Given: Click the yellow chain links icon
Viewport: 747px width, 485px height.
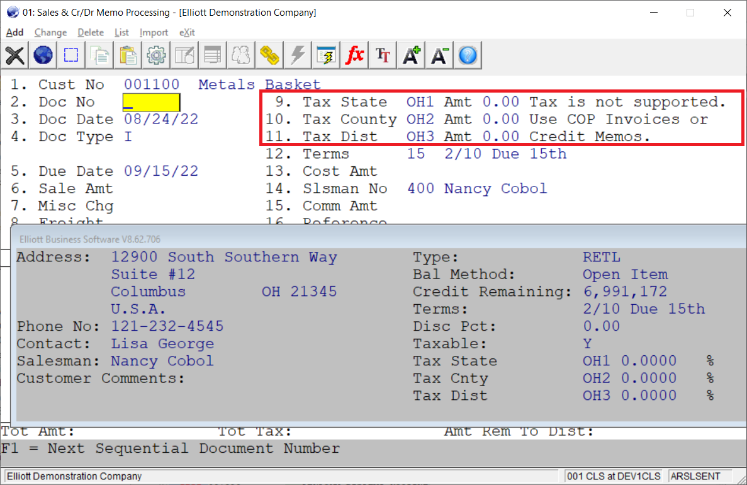Looking at the screenshot, I should point(269,55).
